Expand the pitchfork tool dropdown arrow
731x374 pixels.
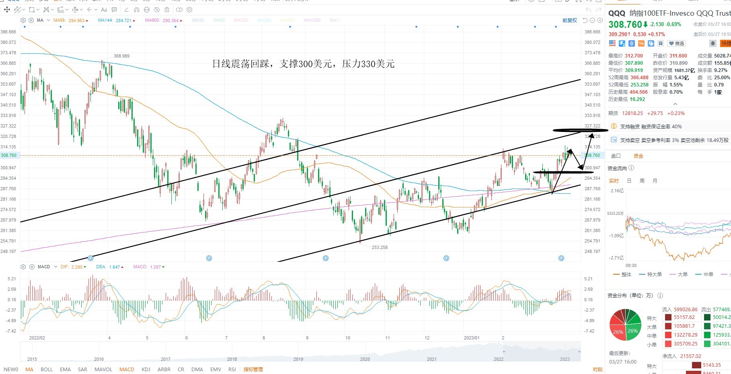[52, 10]
